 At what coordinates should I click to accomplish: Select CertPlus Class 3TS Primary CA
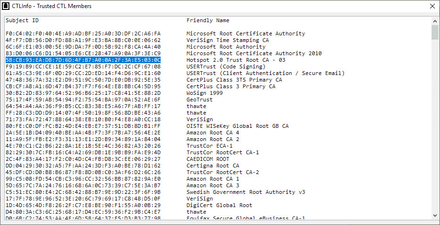(x=234, y=80)
